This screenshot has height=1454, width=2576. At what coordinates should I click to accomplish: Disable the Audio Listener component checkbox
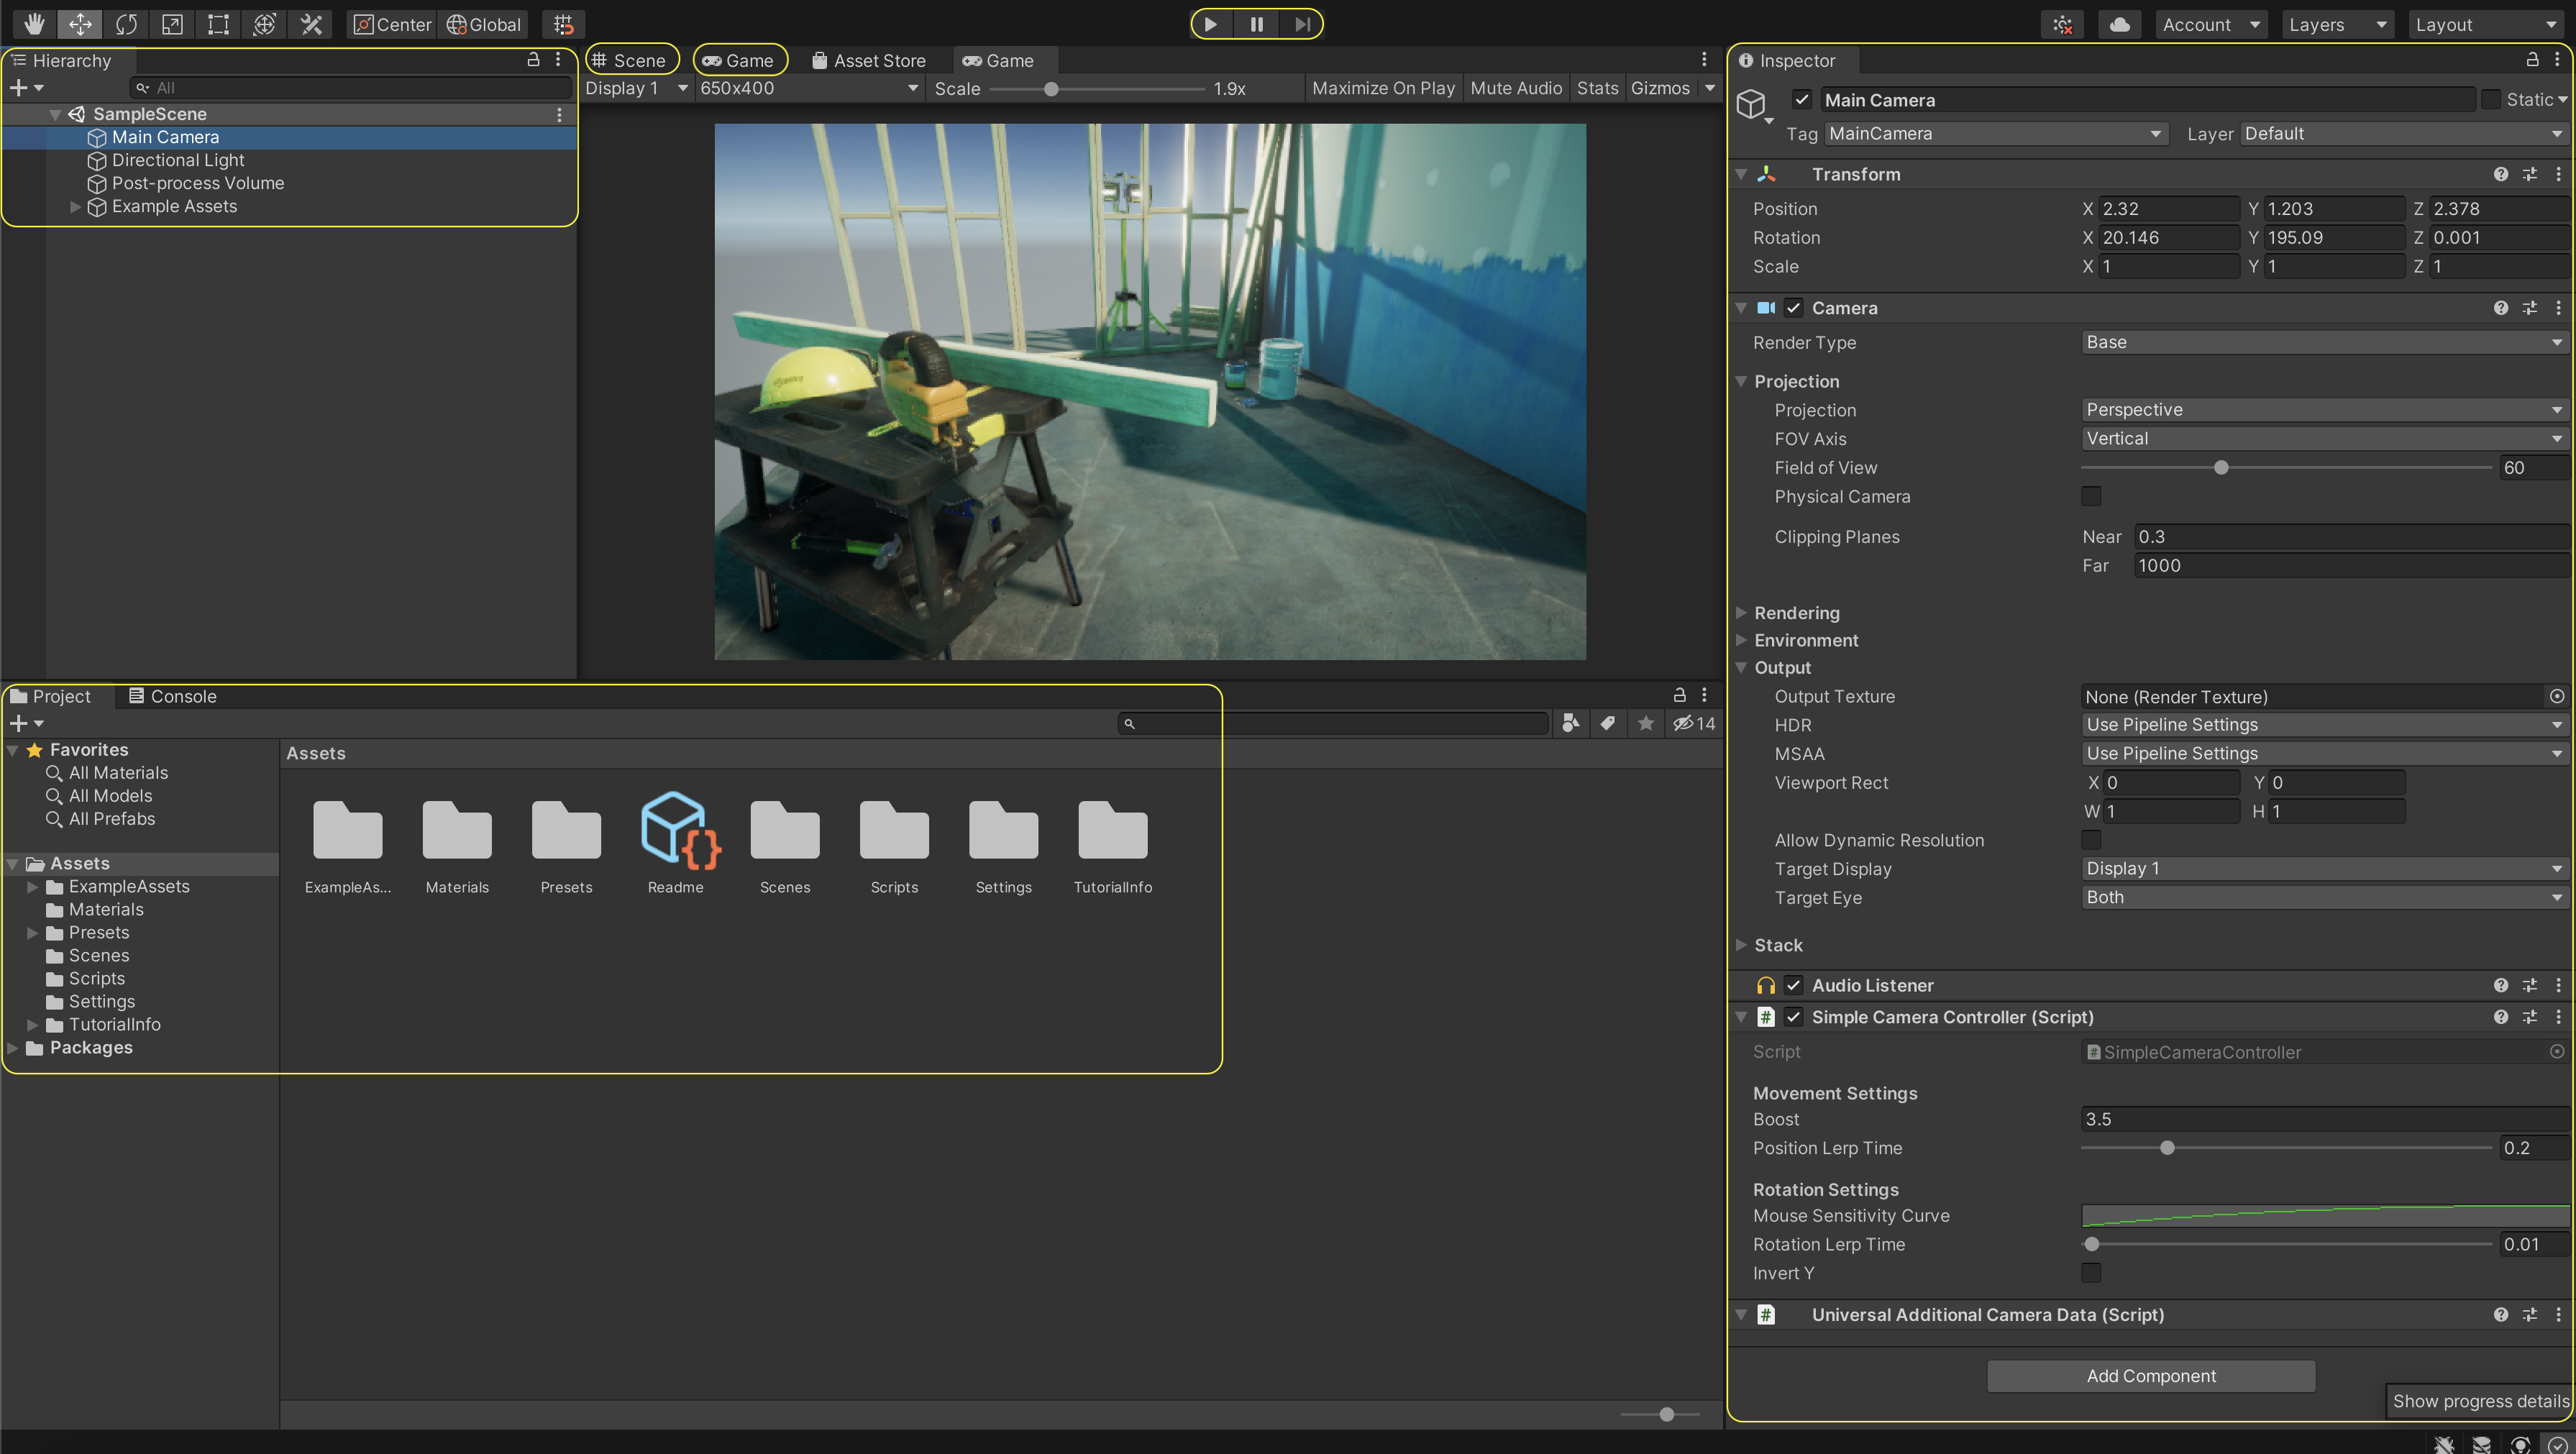tap(1794, 985)
